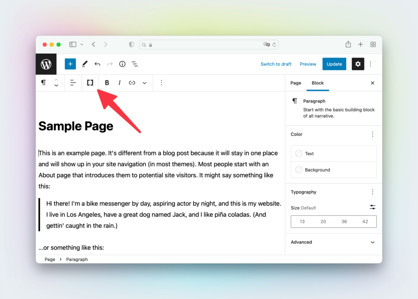
Task: Switch to the Page tab
Action: click(296, 83)
